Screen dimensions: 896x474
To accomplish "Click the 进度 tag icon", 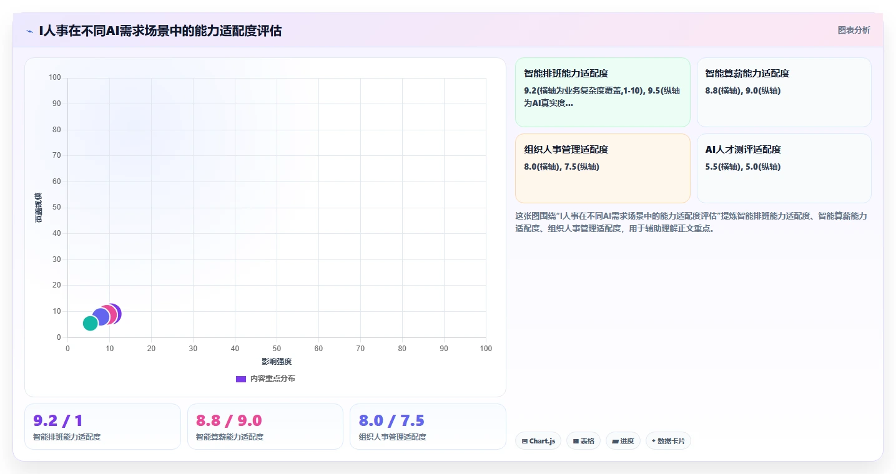I will coord(615,441).
